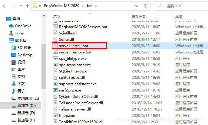Select file name server_install.bat
This screenshot has height=125, width=208.
pos(74,46)
